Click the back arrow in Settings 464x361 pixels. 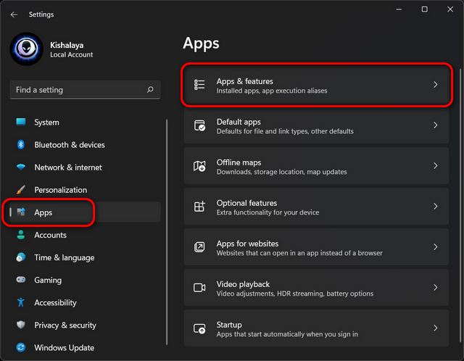click(14, 14)
